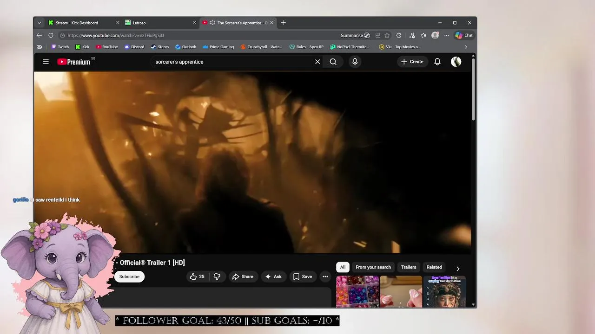
Task: Select the All filter chip
Action: [x=343, y=267]
